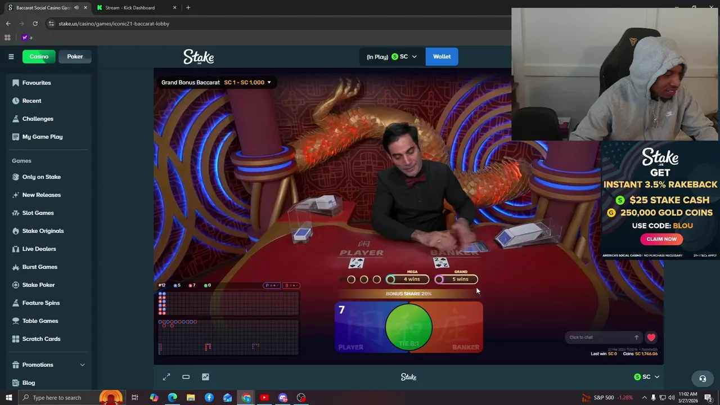Open the table limits dropdown SC 1 - SC 1,000
Image resolution: width=720 pixels, height=405 pixels.
point(247,82)
